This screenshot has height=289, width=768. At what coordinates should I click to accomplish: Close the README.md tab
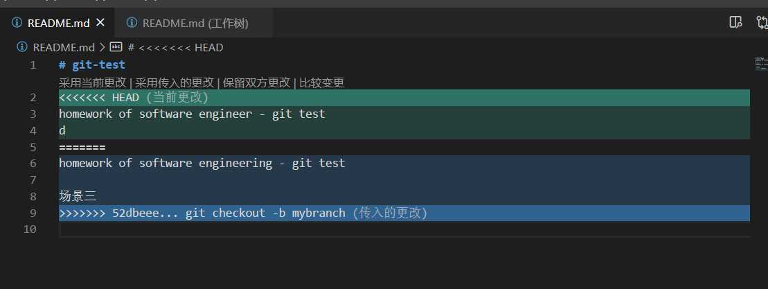(x=100, y=23)
